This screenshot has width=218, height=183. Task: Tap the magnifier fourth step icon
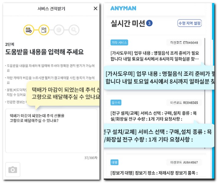73,30
